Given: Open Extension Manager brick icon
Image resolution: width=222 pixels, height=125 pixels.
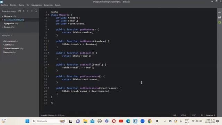Looking at the screenshot, I should click(220, 17).
